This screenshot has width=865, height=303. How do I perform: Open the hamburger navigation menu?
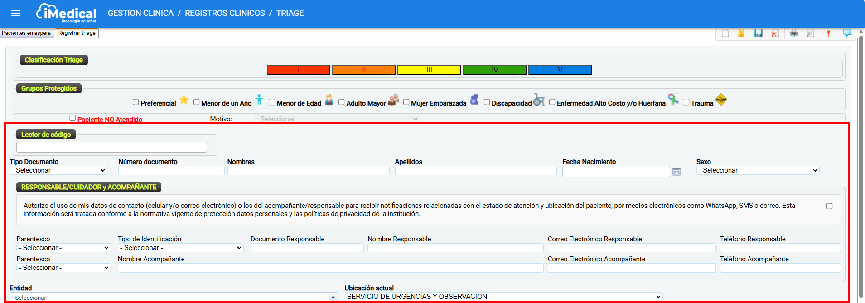coord(16,13)
